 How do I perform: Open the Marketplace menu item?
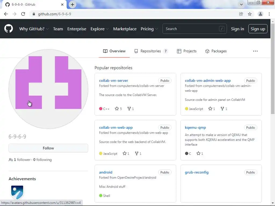tap(125, 29)
